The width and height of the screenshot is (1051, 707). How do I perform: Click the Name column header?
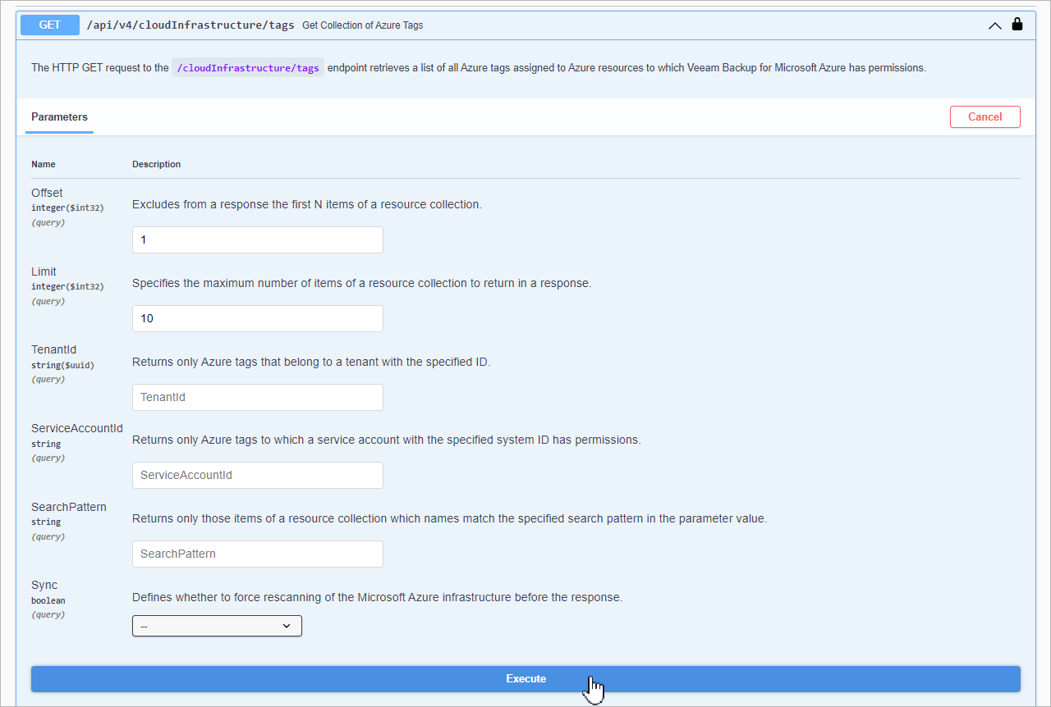coord(44,164)
